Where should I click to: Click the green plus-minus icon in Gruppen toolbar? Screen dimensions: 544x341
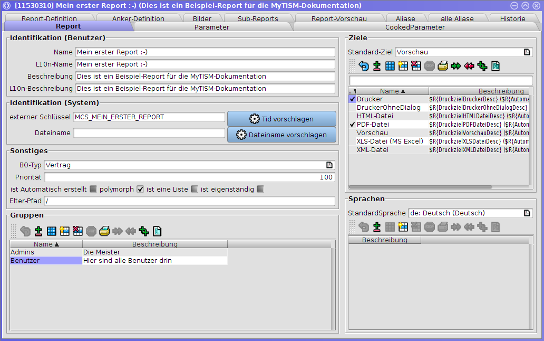pos(143,231)
